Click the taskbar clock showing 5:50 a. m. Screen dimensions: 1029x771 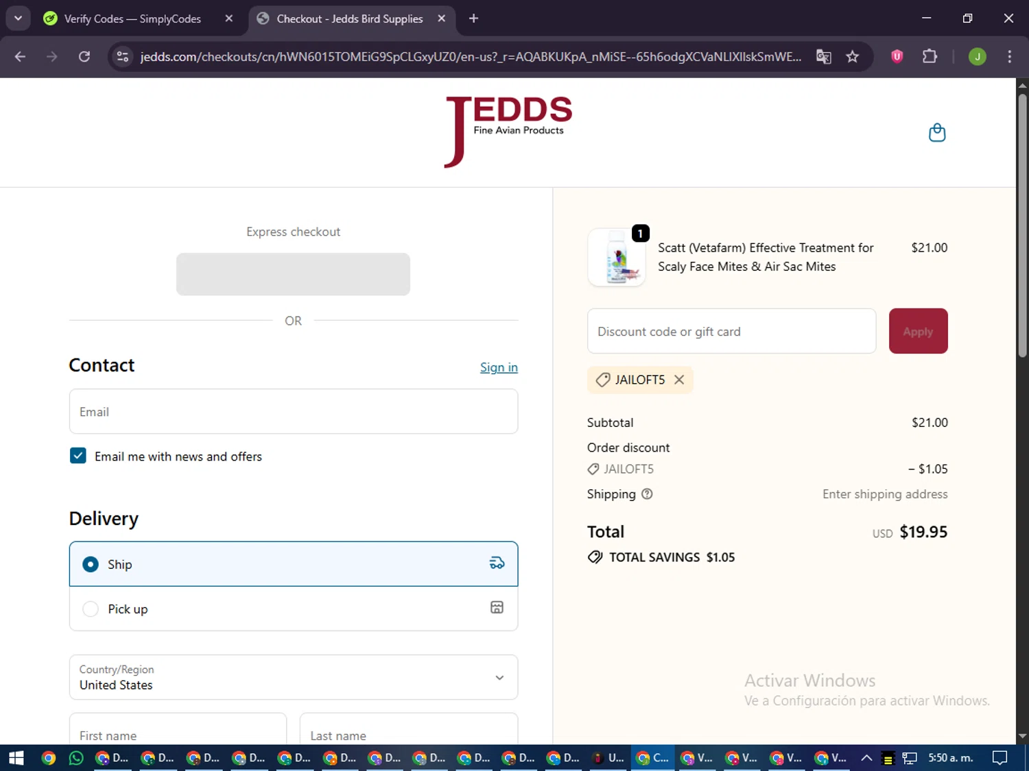tap(951, 758)
